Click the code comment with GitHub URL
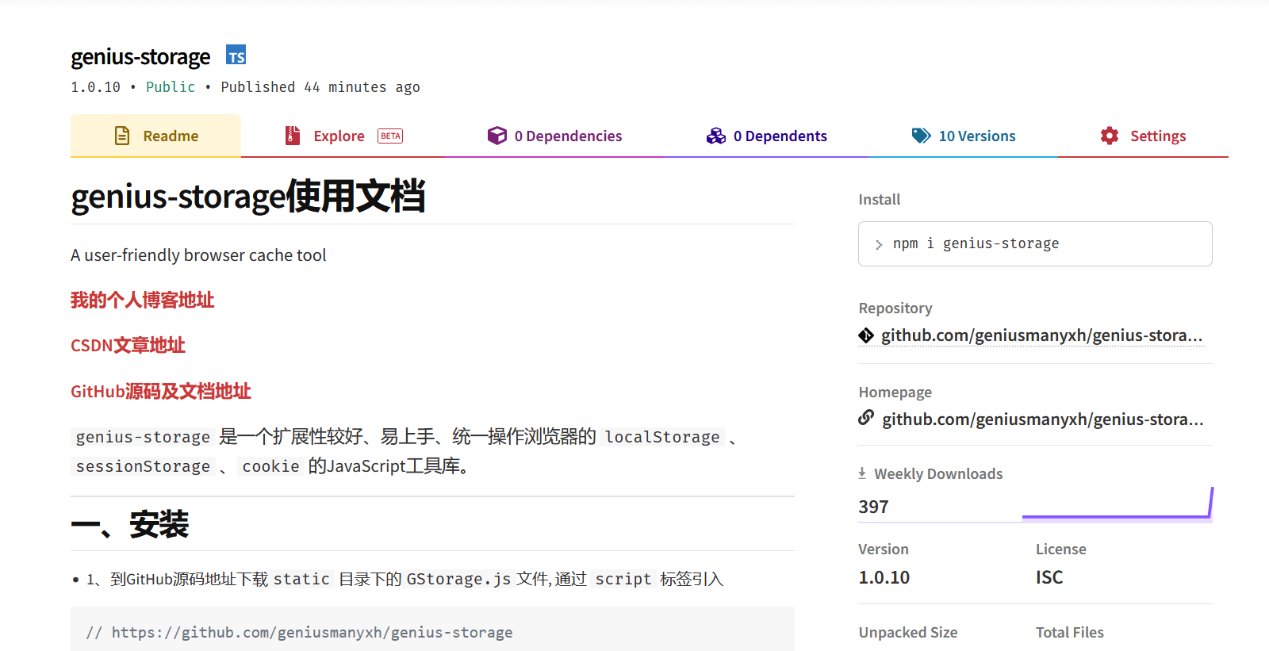 click(299, 633)
